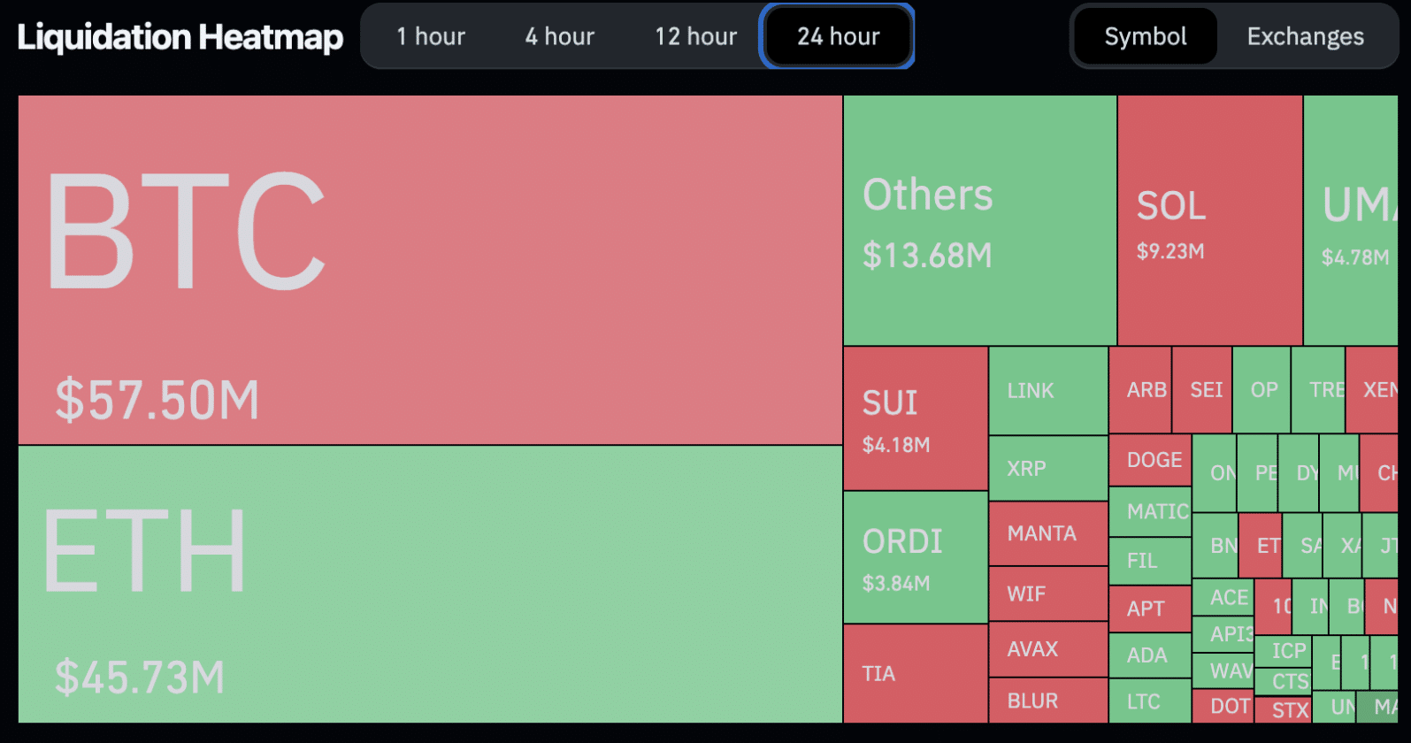Select the UMA $4.78M tile
The image size is (1411, 743).
point(1350,220)
